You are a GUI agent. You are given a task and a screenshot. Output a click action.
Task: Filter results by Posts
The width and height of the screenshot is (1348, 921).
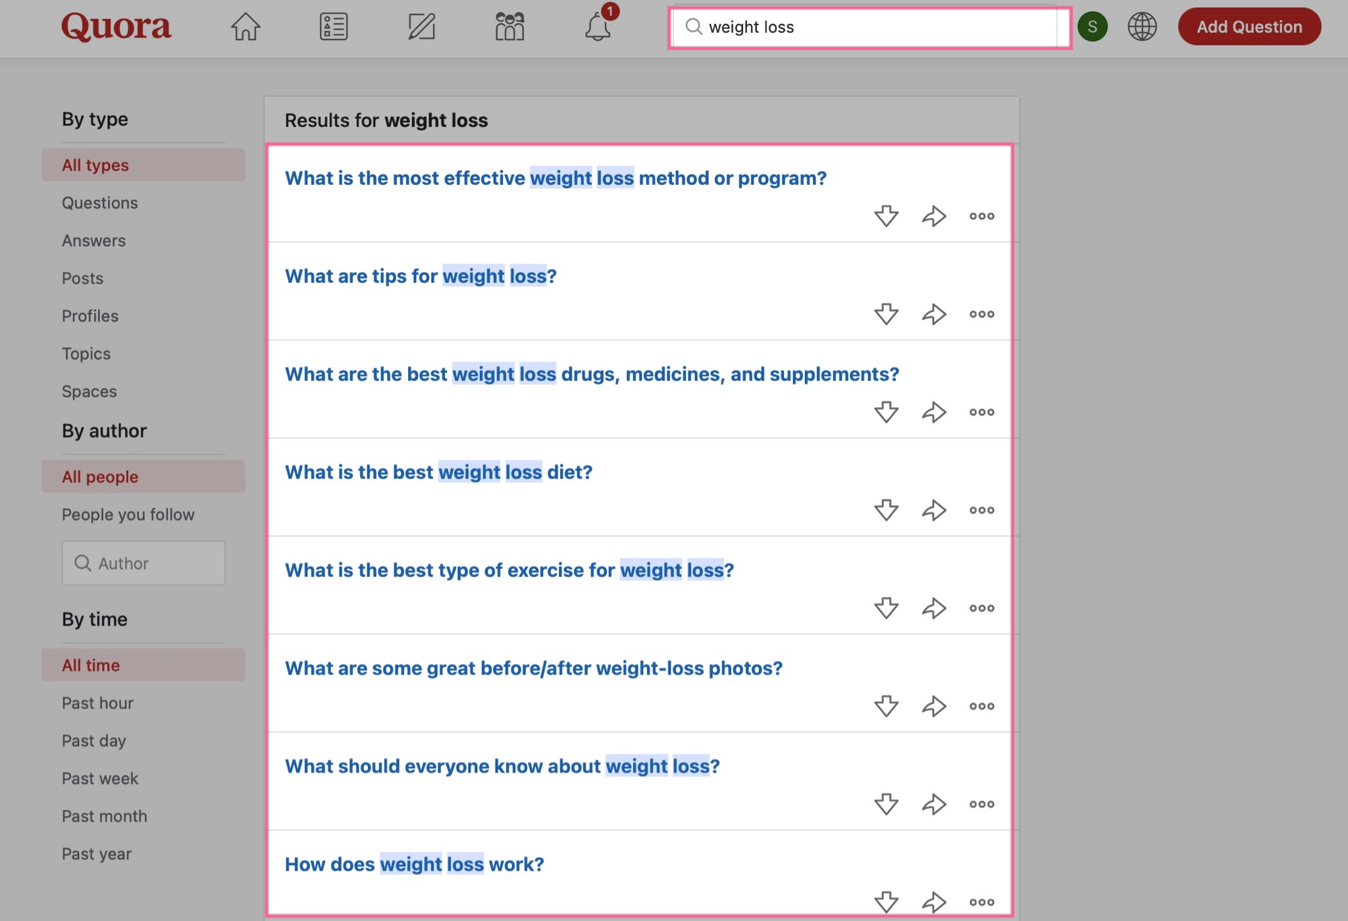point(82,278)
